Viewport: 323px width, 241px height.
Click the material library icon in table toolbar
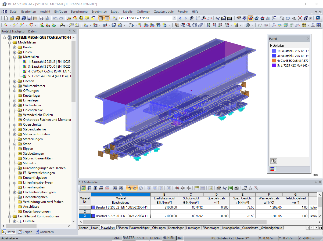click(219, 188)
